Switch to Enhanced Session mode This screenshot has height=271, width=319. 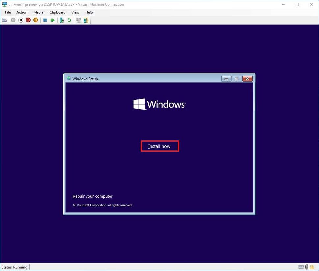point(78,20)
